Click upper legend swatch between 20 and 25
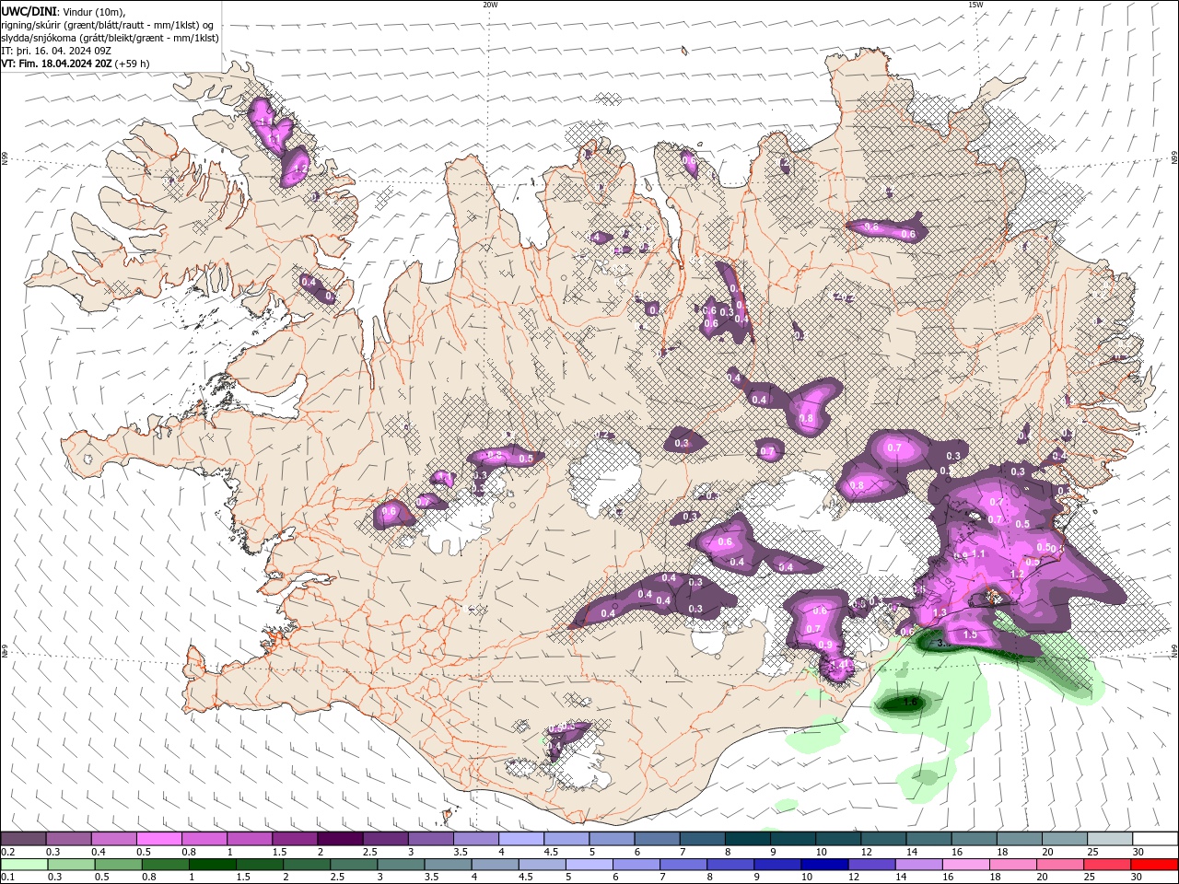Screen dimensions: 1179x884 point(1064,839)
